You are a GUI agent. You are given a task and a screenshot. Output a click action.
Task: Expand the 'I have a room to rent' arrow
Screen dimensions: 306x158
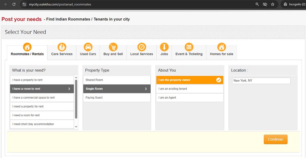coord(69,89)
